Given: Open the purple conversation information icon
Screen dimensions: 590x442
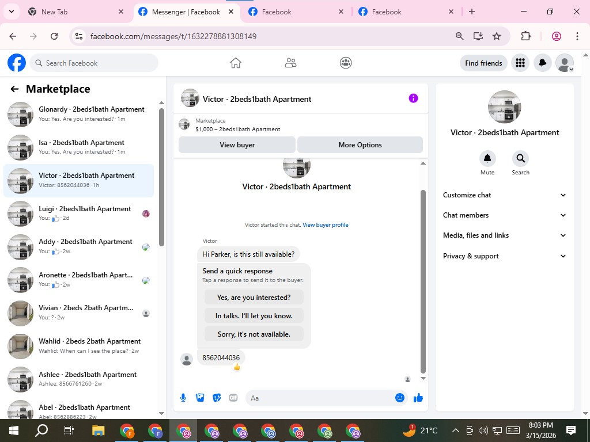Looking at the screenshot, I should 413,98.
